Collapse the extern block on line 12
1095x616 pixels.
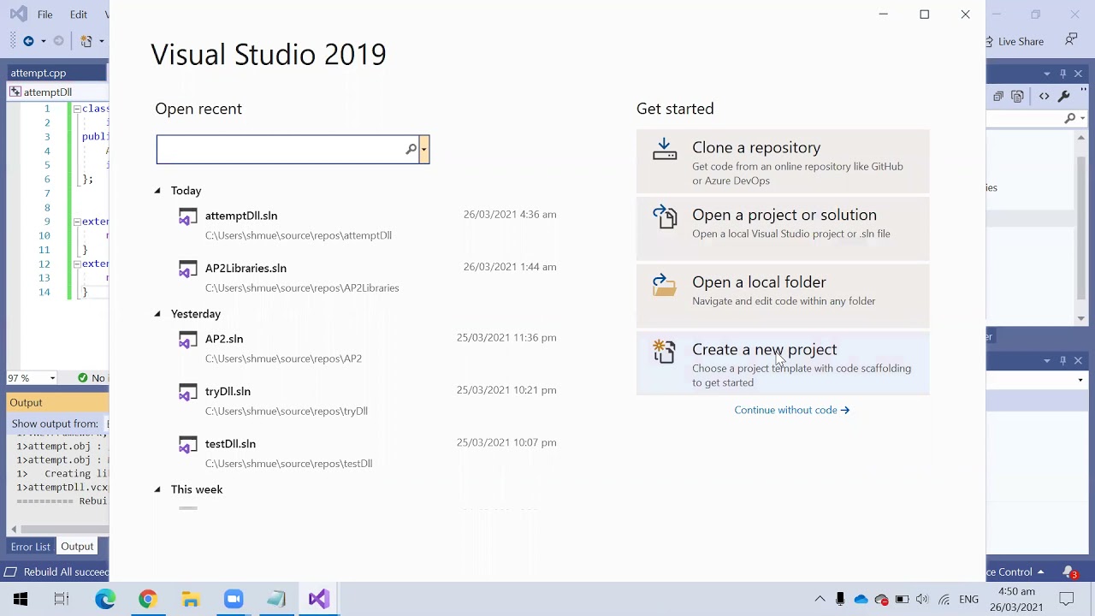[x=76, y=264]
